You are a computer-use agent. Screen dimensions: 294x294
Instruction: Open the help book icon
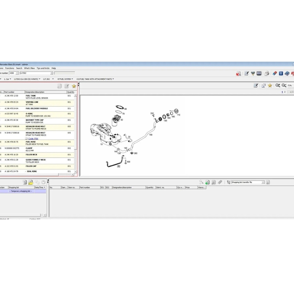(x=287, y=73)
